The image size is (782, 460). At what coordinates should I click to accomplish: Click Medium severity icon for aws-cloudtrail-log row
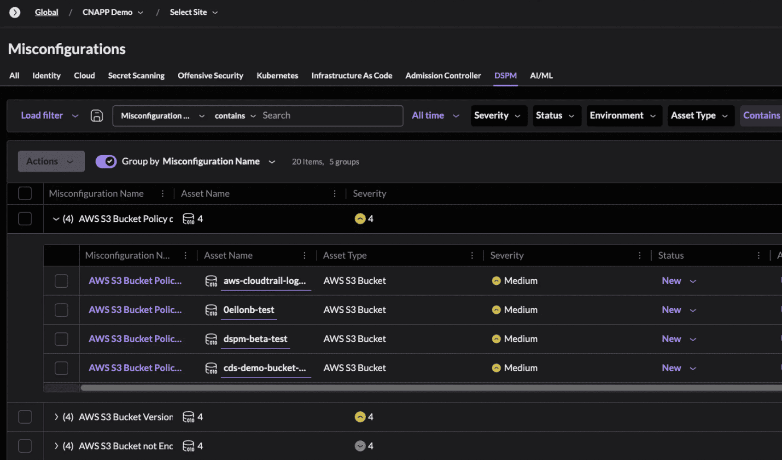click(x=496, y=281)
